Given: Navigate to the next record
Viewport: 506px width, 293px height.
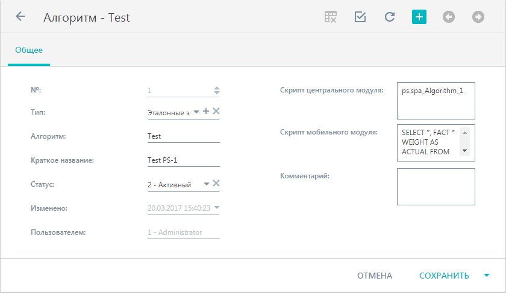Looking at the screenshot, I should tap(478, 17).
